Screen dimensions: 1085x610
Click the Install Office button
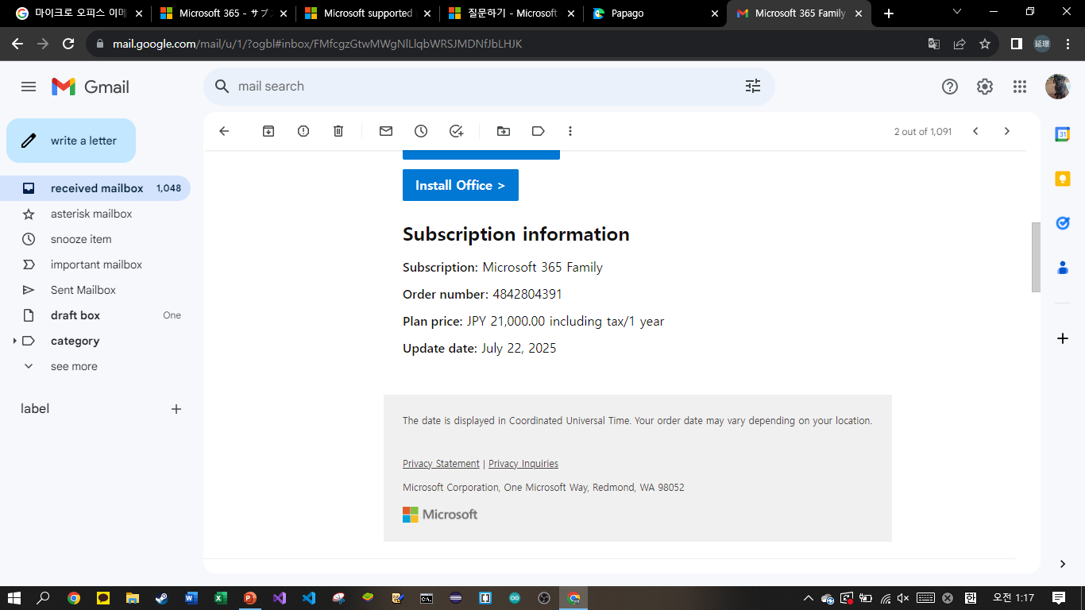tap(461, 185)
